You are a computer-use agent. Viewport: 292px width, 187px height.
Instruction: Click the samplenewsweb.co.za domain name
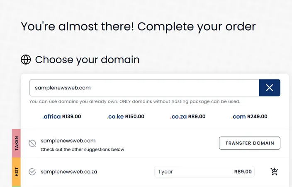pyautogui.click(x=69, y=172)
